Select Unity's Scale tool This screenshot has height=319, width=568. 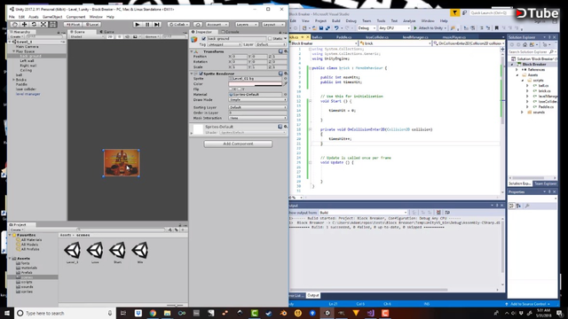[43, 24]
